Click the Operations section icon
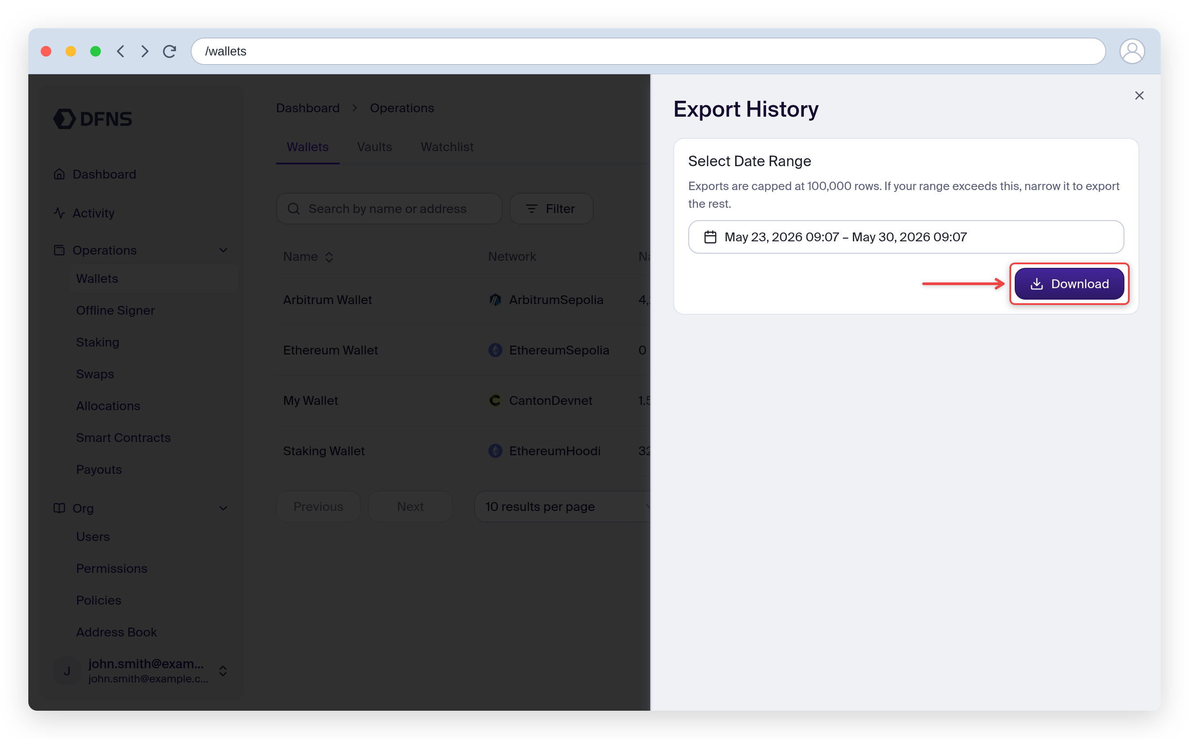 [59, 250]
